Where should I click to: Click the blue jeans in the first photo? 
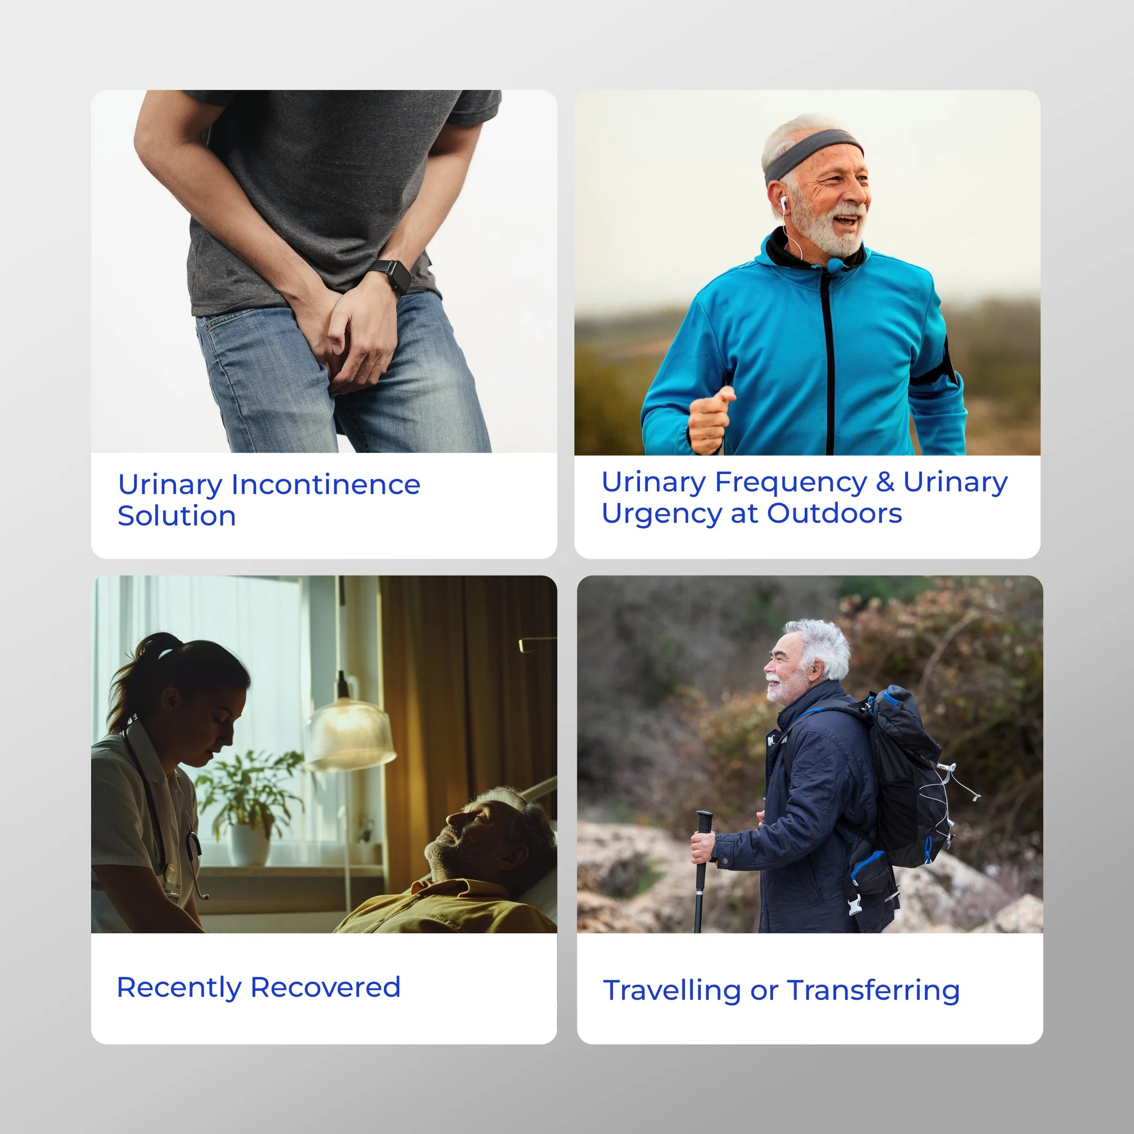click(340, 376)
